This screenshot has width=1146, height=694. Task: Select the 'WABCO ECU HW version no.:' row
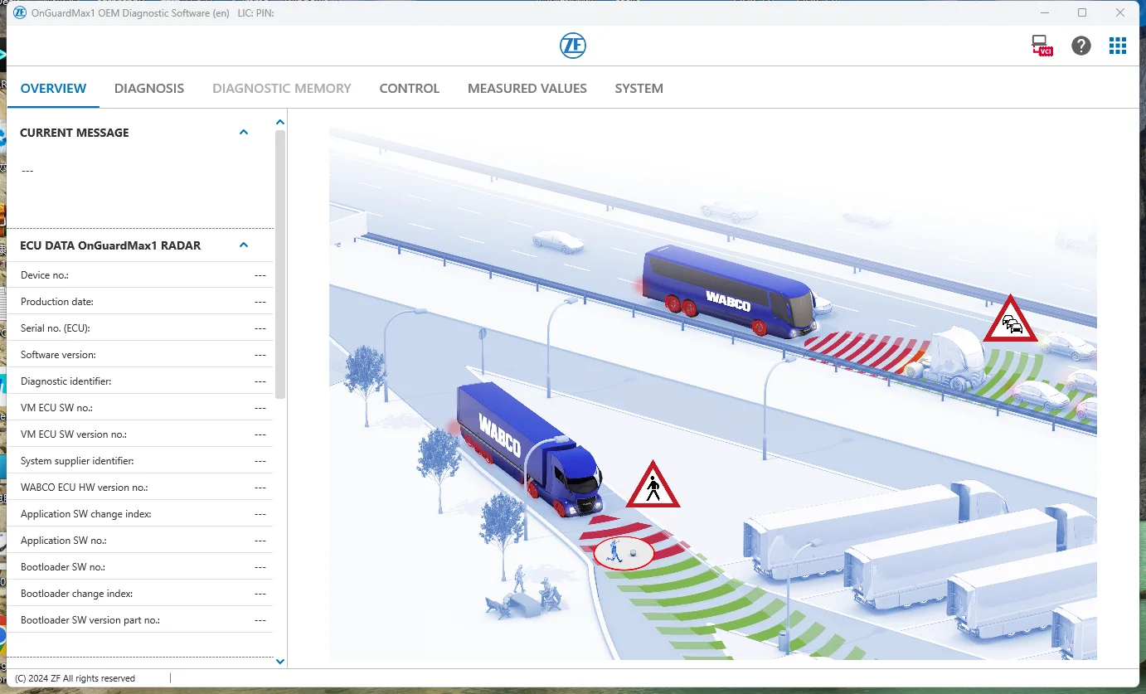pos(140,488)
